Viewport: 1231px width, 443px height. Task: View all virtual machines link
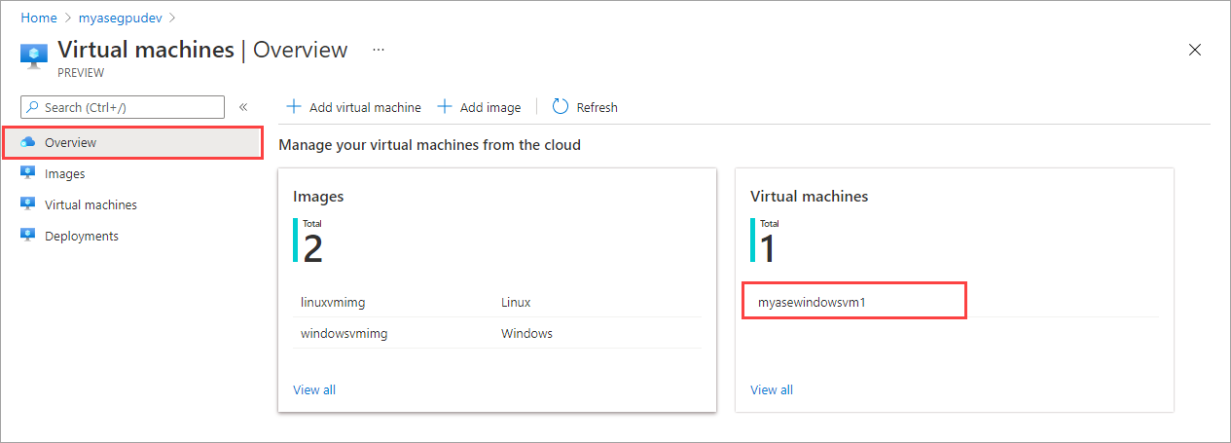point(772,389)
